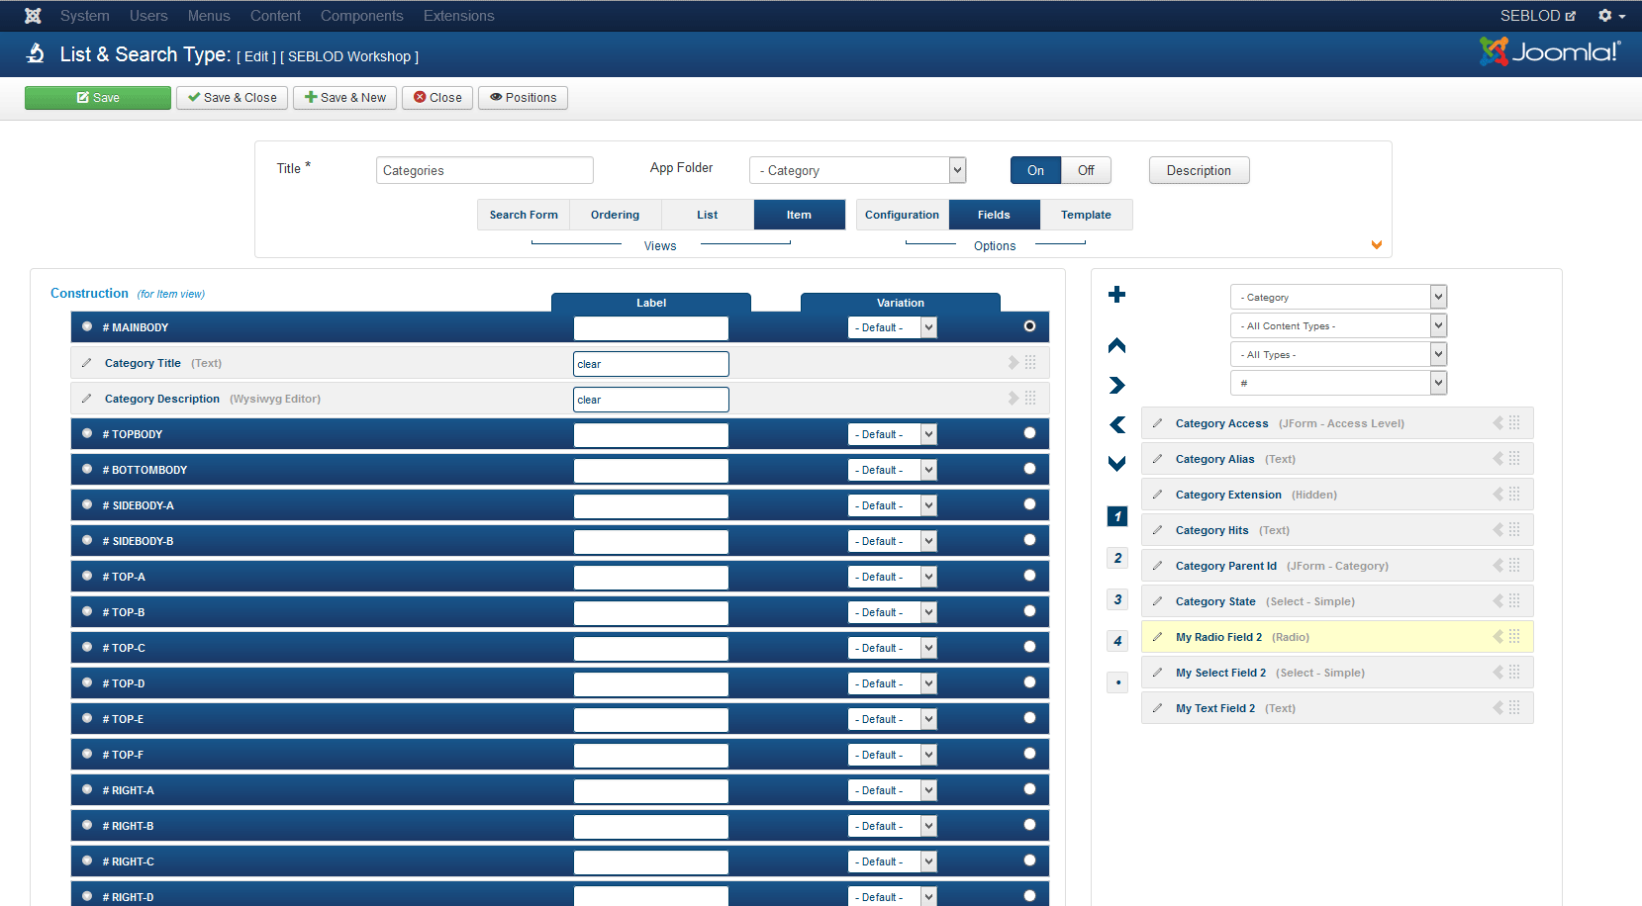Select the BOTTOMBODY position radio button
Viewport: 1642px width, 906px height.
[1029, 469]
